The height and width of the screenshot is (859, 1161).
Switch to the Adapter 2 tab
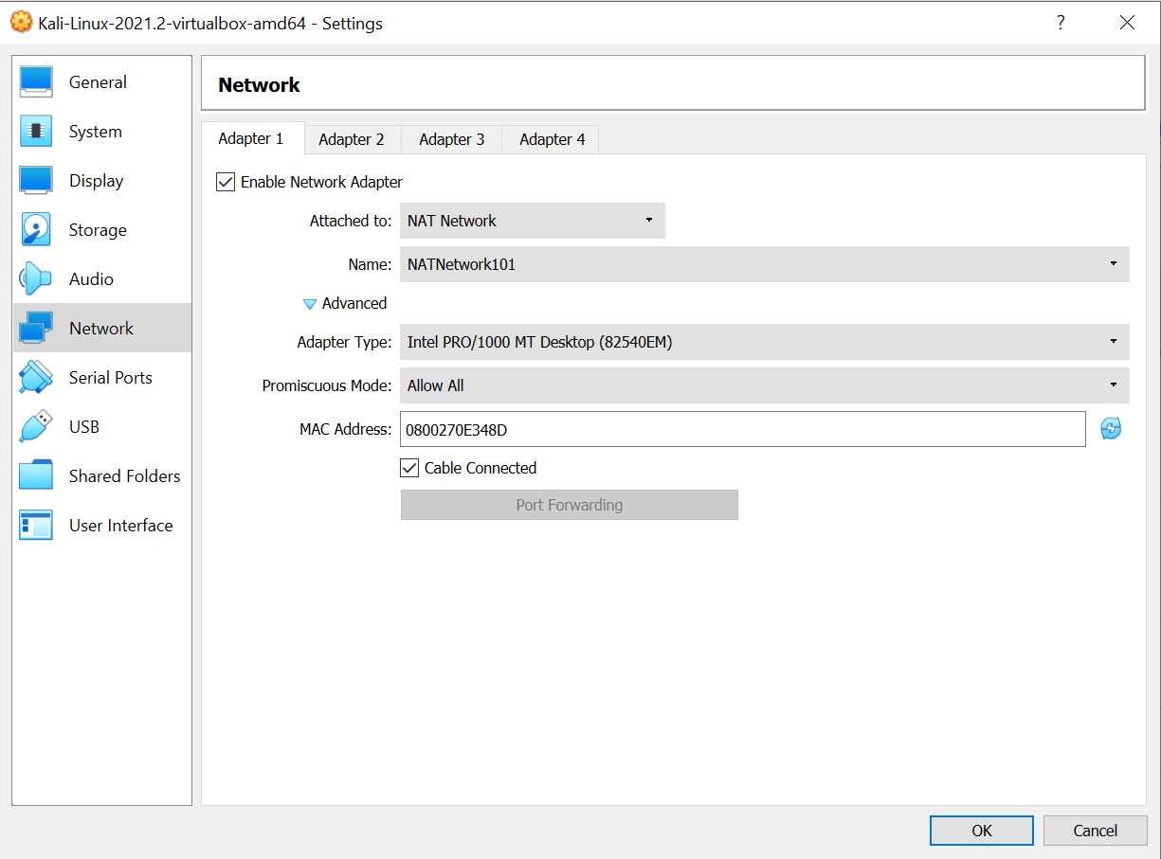click(352, 139)
